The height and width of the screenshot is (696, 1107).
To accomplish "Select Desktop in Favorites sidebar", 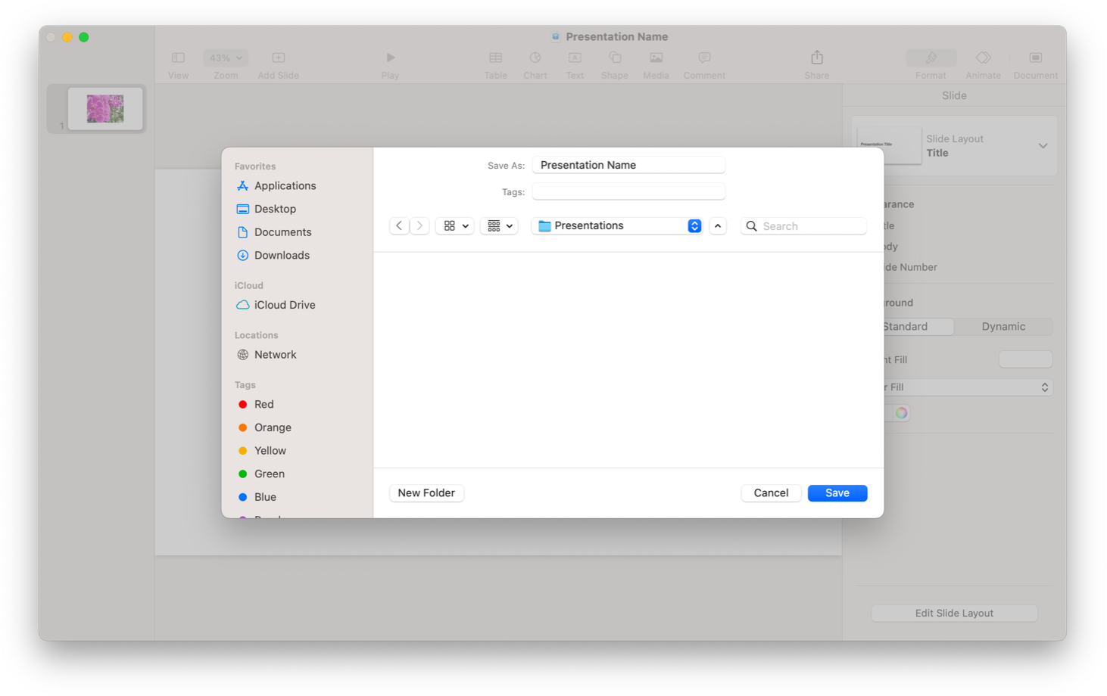I will [x=266, y=209].
